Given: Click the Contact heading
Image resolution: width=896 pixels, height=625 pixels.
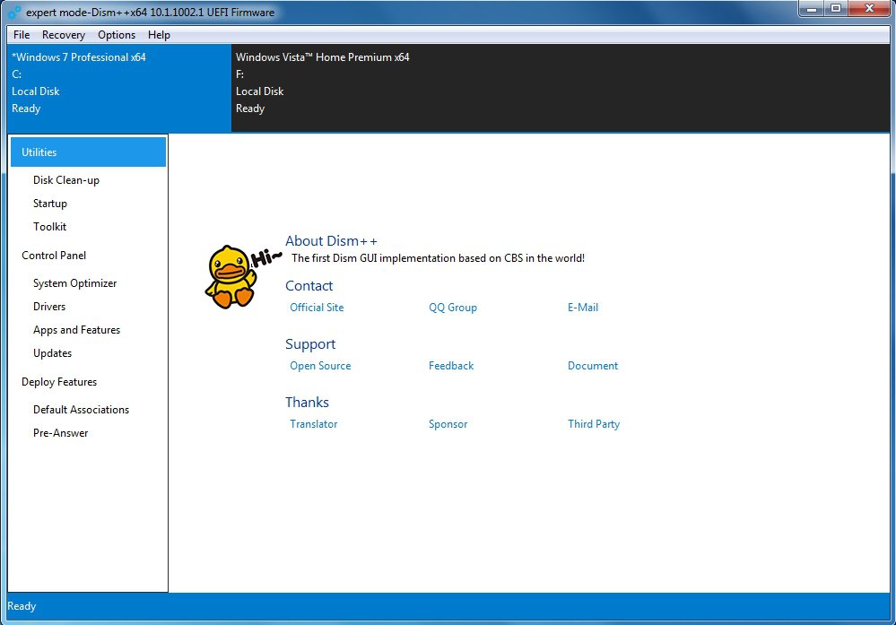Looking at the screenshot, I should [309, 286].
